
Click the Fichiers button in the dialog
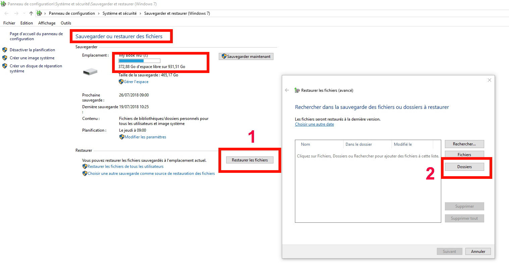464,154
